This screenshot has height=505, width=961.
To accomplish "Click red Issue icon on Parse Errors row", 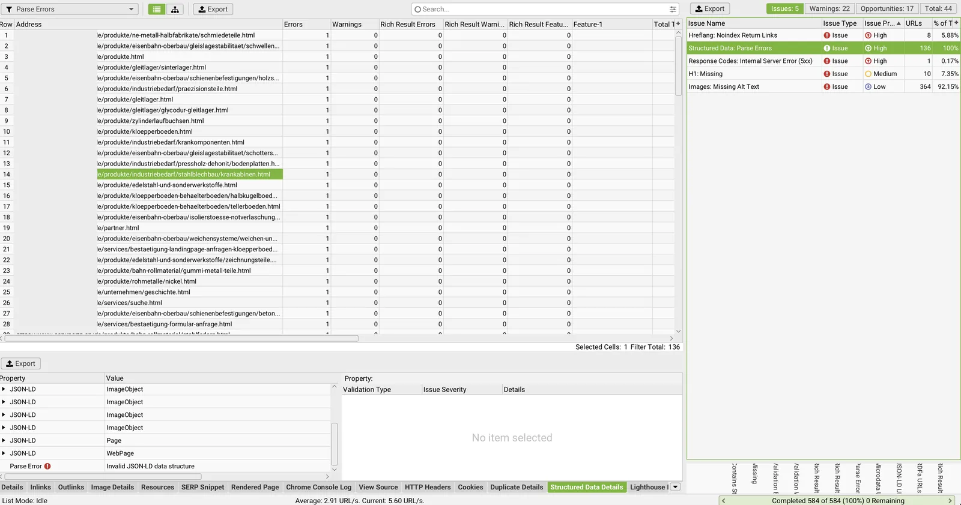I will tap(827, 48).
